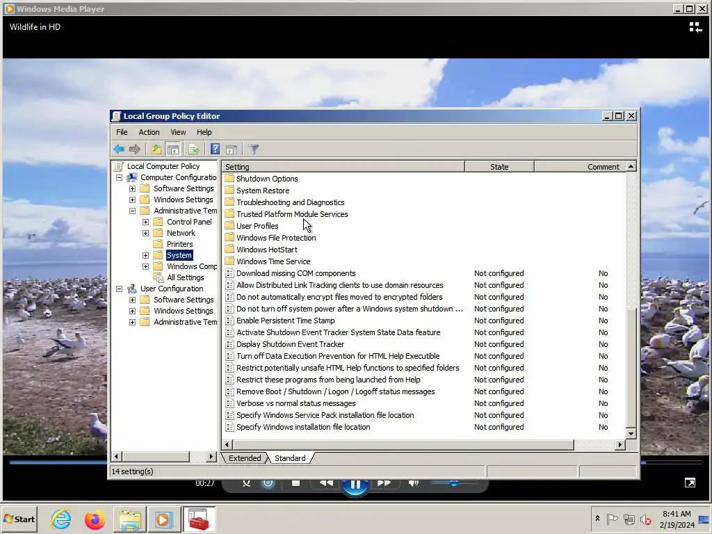This screenshot has height=534, width=712.
Task: Click Switch to Library icon in Media Player
Action: click(695, 27)
